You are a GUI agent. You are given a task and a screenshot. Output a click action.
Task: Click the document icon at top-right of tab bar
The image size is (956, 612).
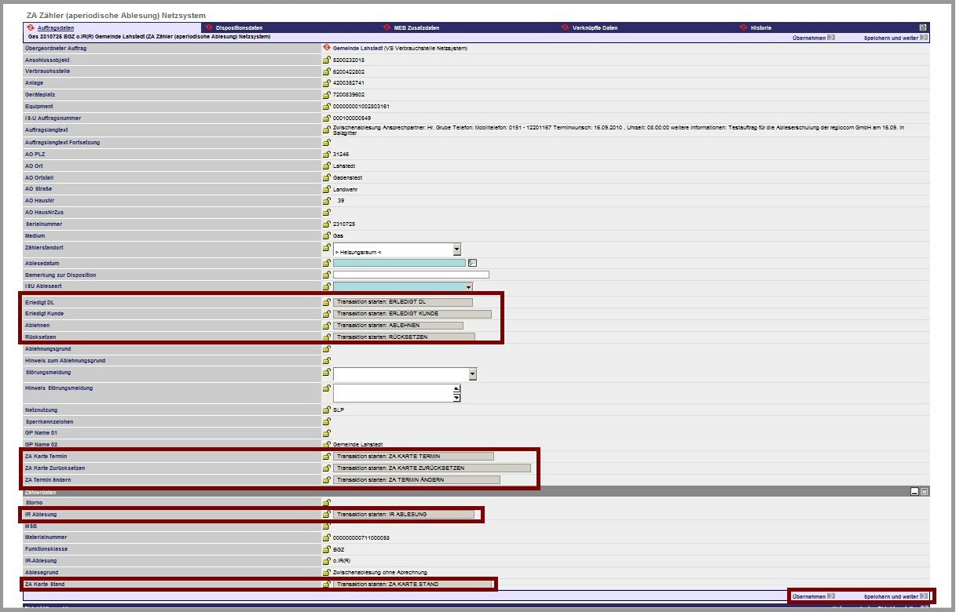pyautogui.click(x=923, y=27)
